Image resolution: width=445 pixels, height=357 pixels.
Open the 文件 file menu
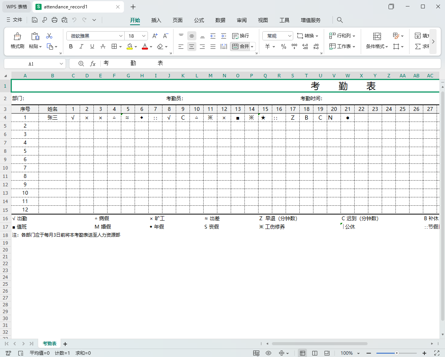tap(14, 20)
